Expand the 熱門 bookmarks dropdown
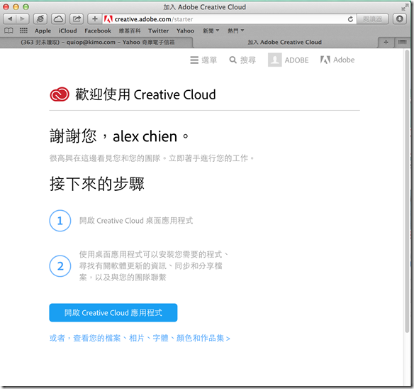This screenshot has width=414, height=389. (236, 31)
